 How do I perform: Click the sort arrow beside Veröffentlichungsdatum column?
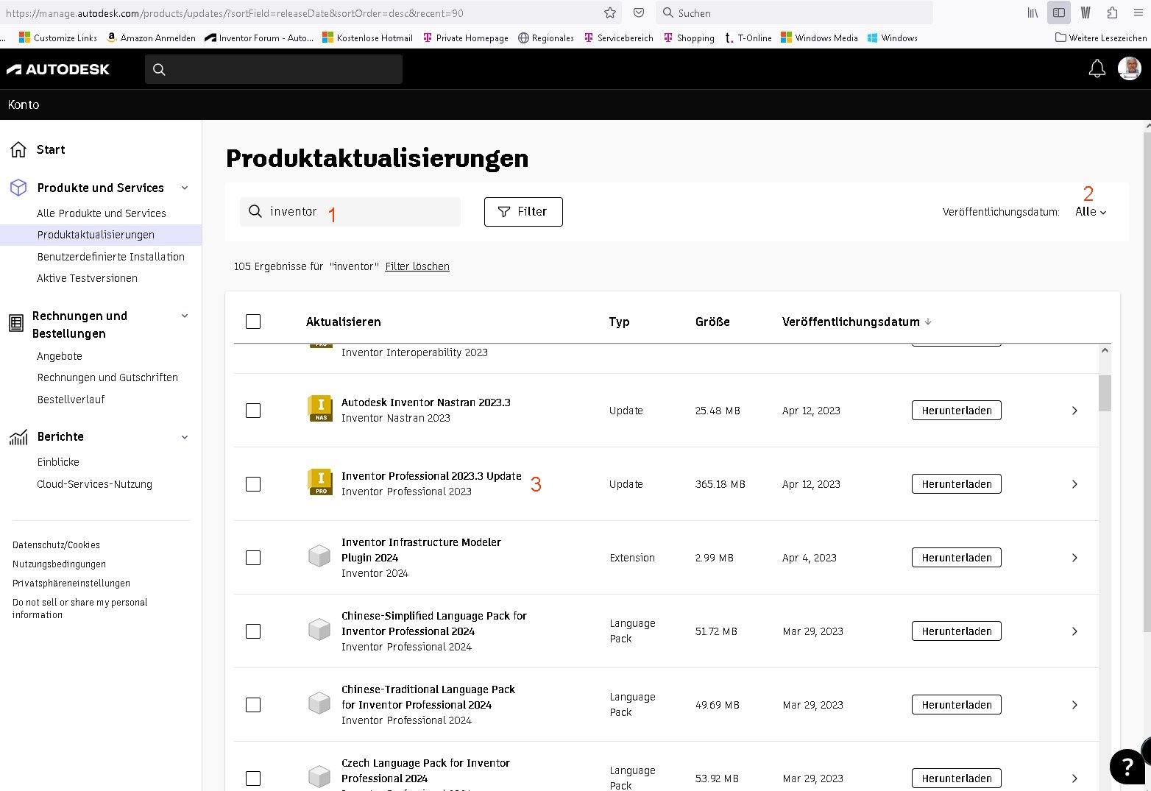coord(928,322)
